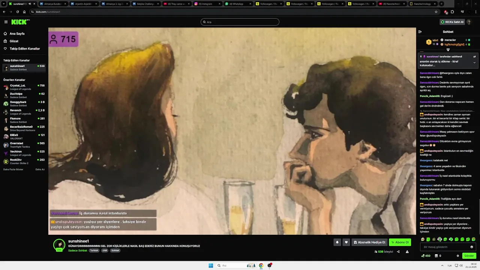Viewport: 480px width, 270px height.
Task: Click streamer avatar with LIVE badge
Action: coord(59,245)
